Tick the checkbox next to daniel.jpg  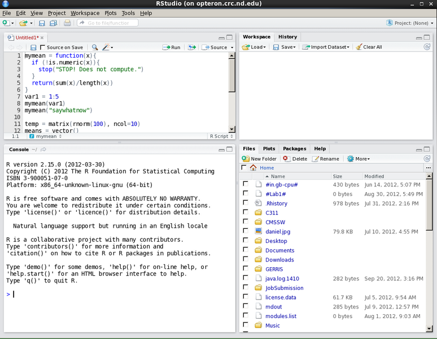click(x=245, y=231)
